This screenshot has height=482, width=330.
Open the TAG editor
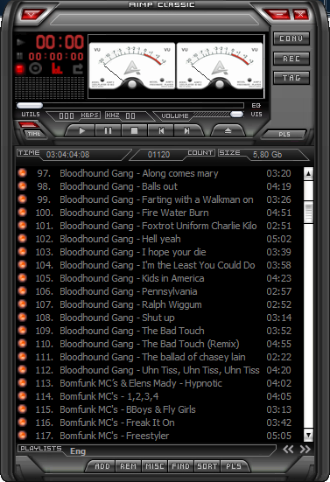(x=291, y=78)
